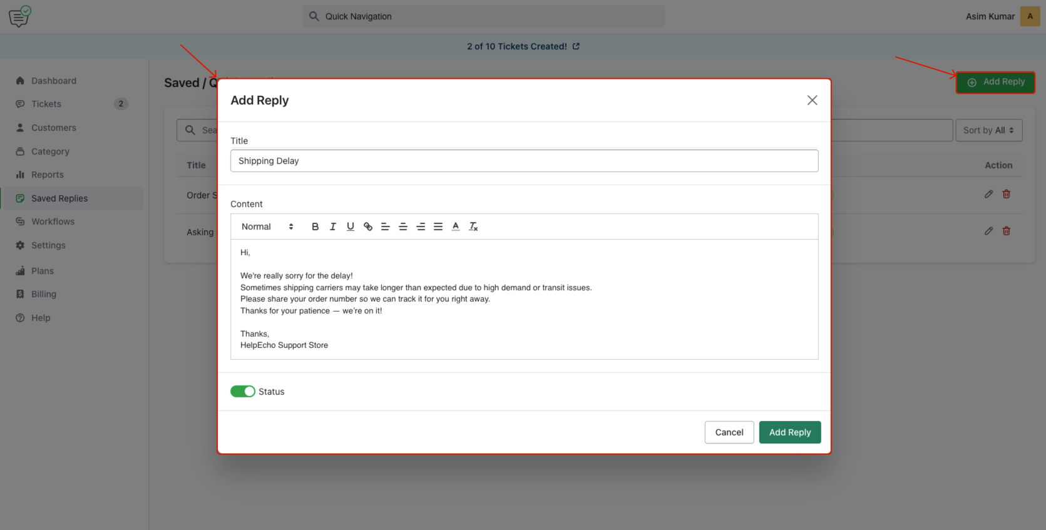Disable the Status toggle switch

pos(243,392)
